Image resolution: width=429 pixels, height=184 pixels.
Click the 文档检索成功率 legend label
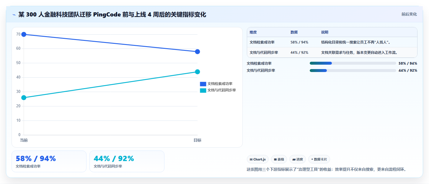220,84
